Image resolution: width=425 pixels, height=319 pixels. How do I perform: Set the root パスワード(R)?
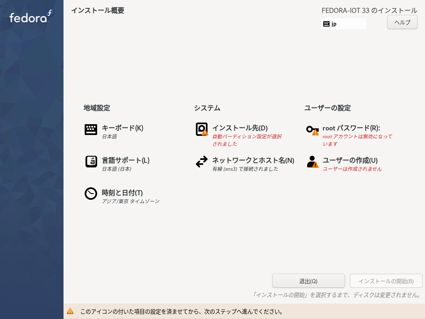pyautogui.click(x=351, y=128)
